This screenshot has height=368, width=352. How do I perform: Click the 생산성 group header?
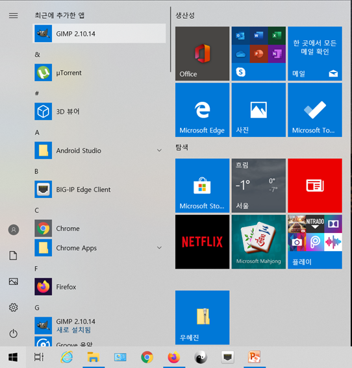(185, 16)
